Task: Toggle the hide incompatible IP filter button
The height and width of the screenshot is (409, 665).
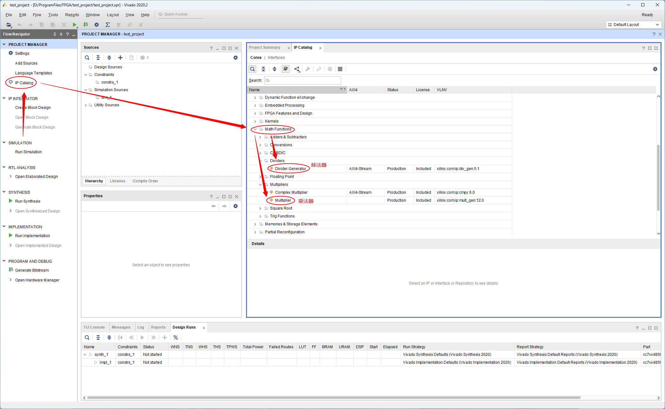Action: [286, 69]
